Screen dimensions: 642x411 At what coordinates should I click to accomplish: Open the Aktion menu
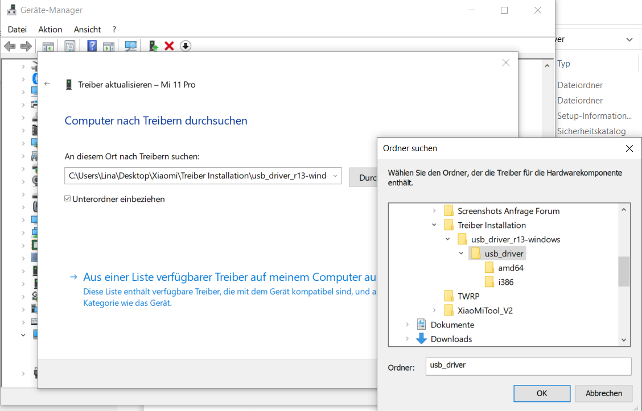[50, 29]
